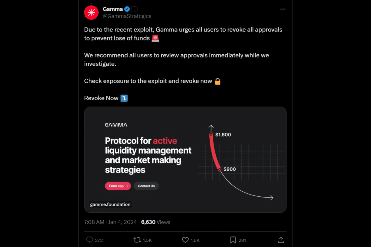
Task: Click the @GammaStratcgics handle
Action: 127,16
